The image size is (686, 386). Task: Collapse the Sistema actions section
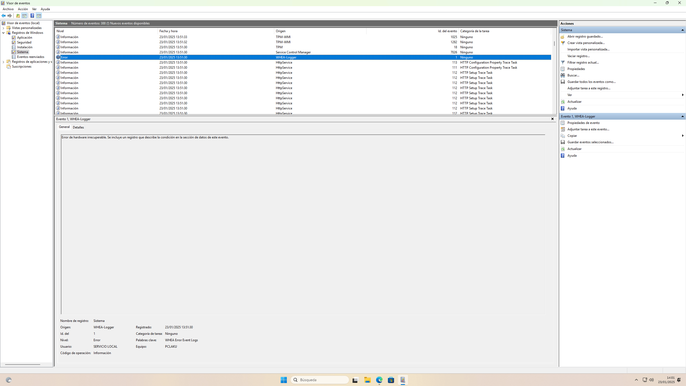coord(682,30)
